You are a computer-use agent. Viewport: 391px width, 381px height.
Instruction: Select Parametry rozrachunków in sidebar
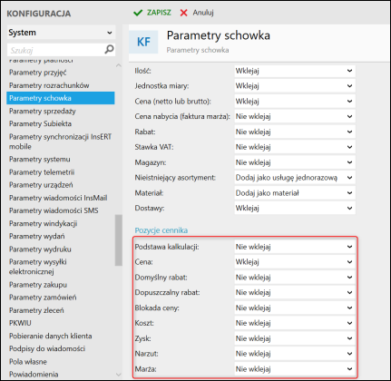(x=49, y=85)
